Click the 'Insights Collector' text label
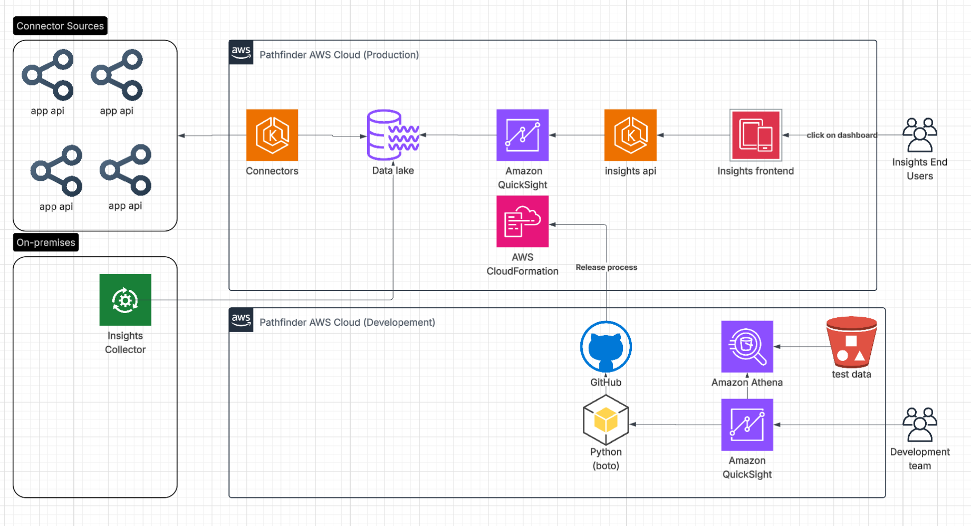The height and width of the screenshot is (526, 971). (x=126, y=343)
